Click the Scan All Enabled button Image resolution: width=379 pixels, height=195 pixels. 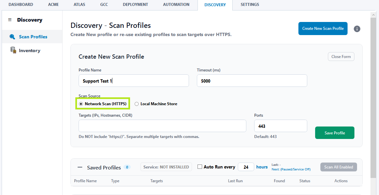tap(338, 167)
